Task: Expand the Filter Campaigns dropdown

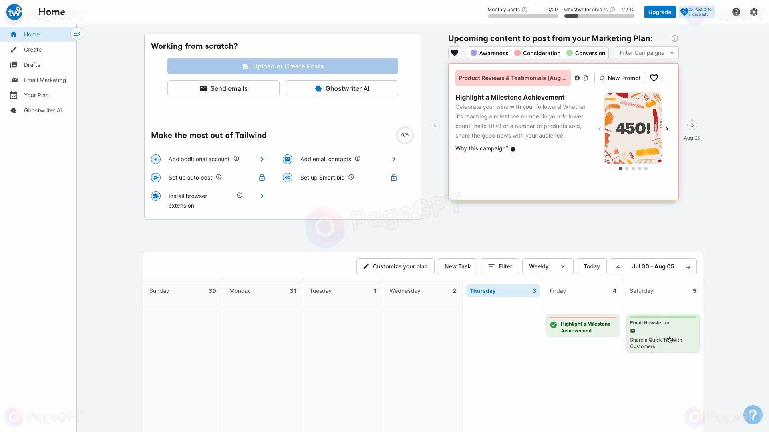Action: (645, 53)
